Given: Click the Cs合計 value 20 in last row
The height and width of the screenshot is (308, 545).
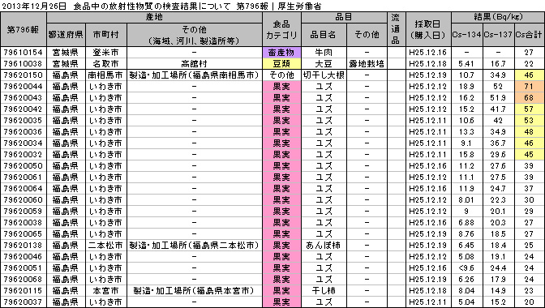Looking at the screenshot, I should click(x=529, y=302).
